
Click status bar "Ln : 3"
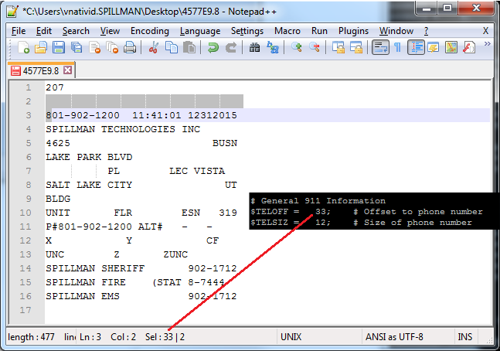click(90, 337)
